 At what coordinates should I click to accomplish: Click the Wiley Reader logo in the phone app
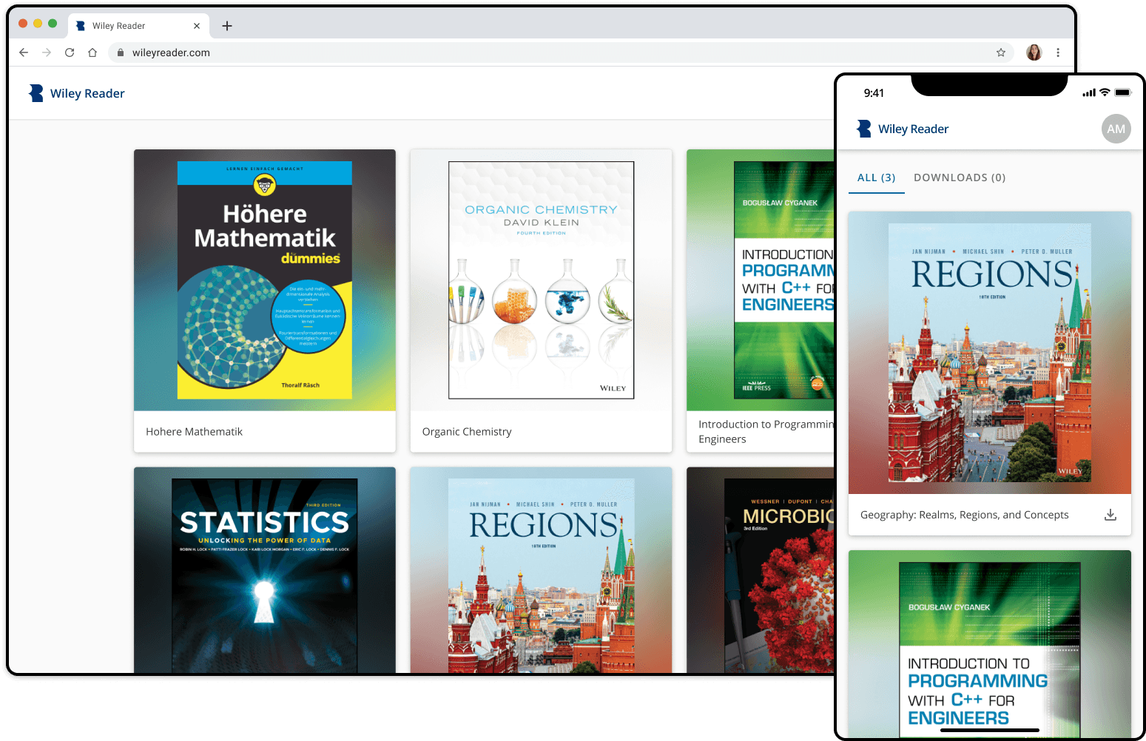[x=903, y=129]
